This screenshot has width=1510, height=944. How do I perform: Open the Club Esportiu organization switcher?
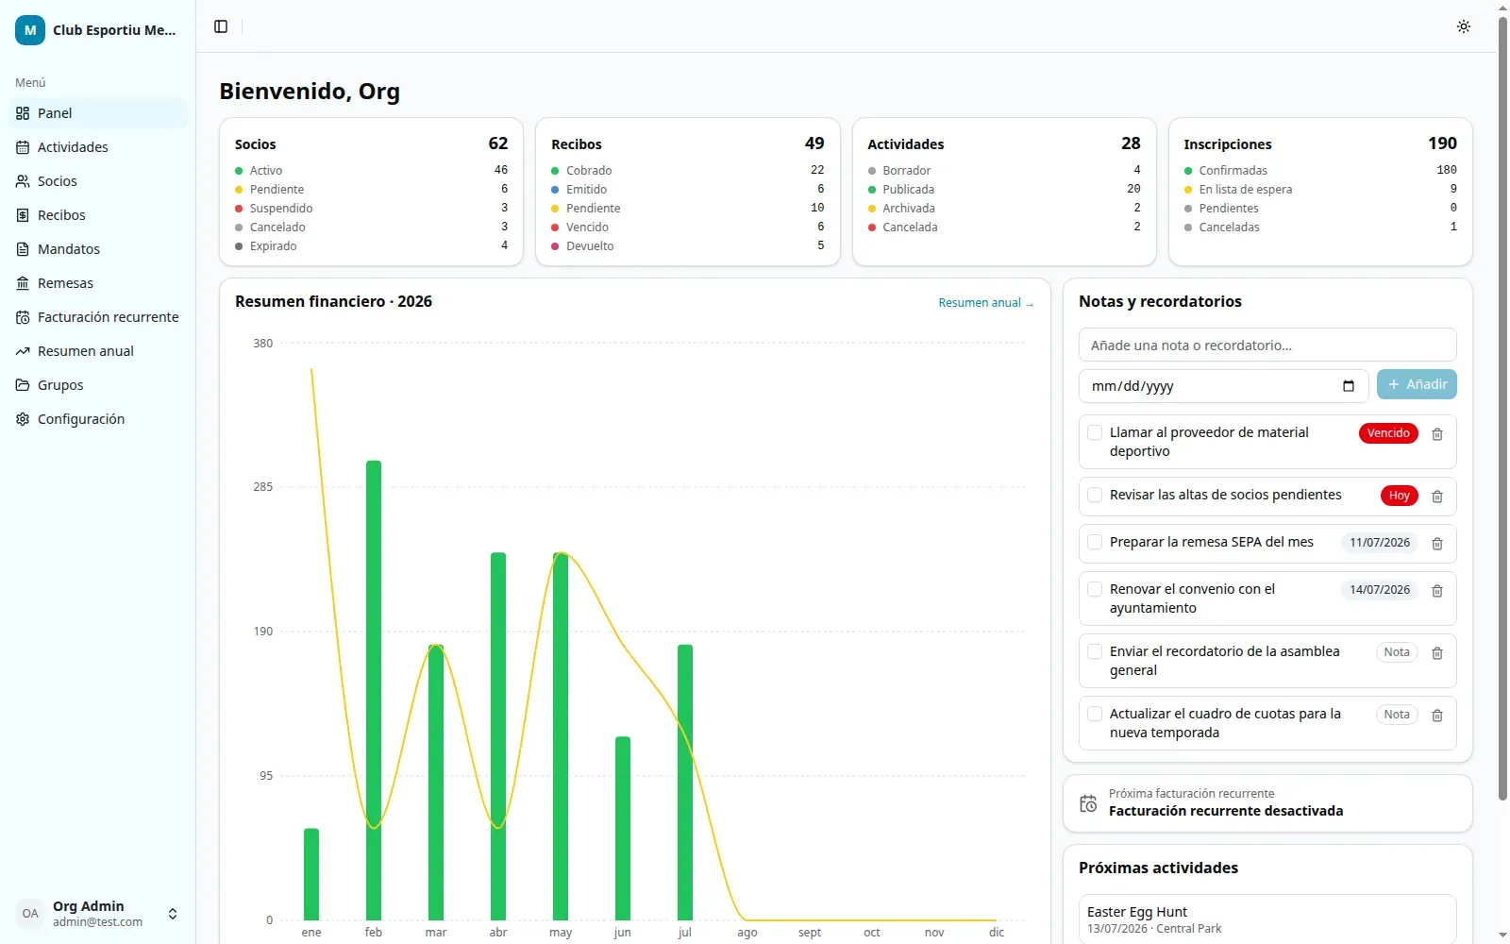tap(98, 30)
